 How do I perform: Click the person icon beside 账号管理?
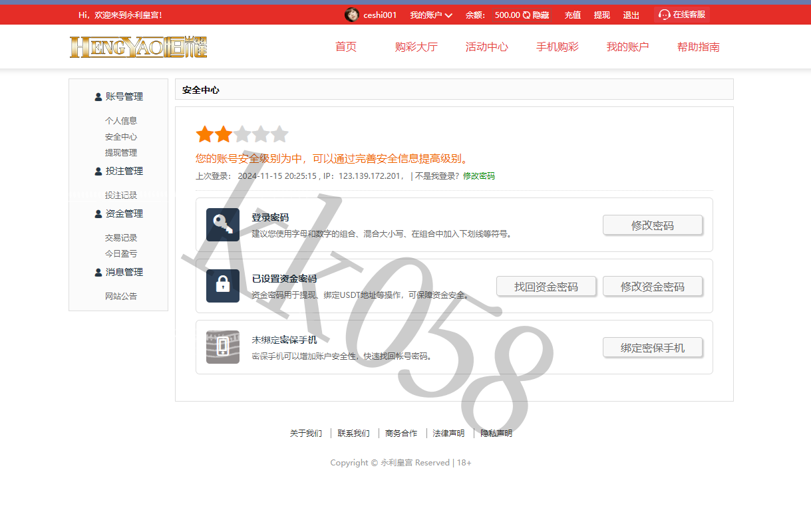pos(98,97)
